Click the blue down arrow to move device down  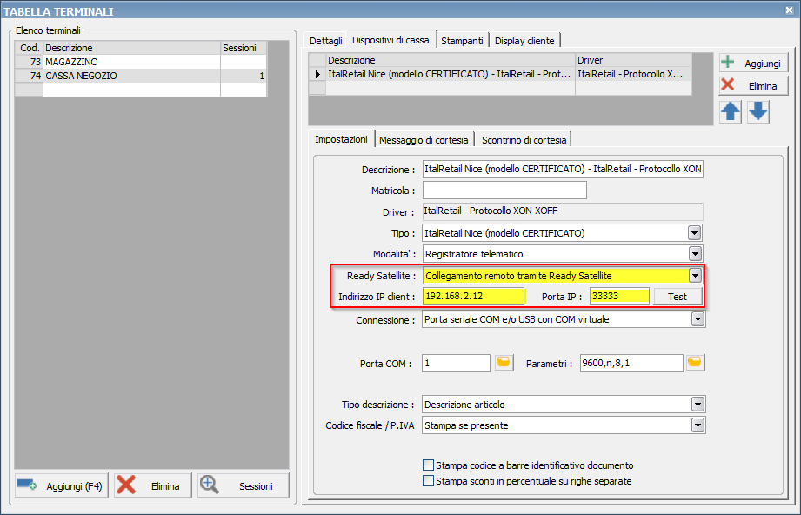point(758,111)
